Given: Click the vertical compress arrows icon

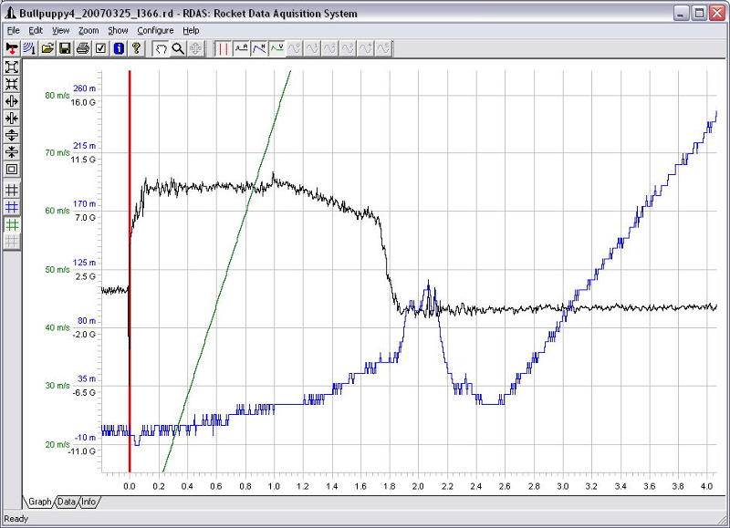Looking at the screenshot, I should point(12,151).
